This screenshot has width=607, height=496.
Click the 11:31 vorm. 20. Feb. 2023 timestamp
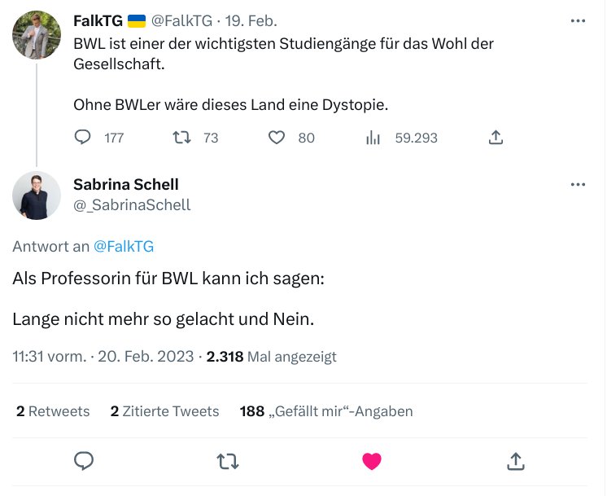pyautogui.click(x=103, y=357)
